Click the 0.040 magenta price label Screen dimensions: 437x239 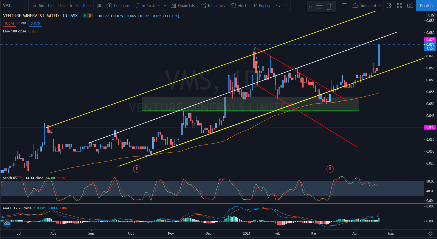[x=430, y=127]
